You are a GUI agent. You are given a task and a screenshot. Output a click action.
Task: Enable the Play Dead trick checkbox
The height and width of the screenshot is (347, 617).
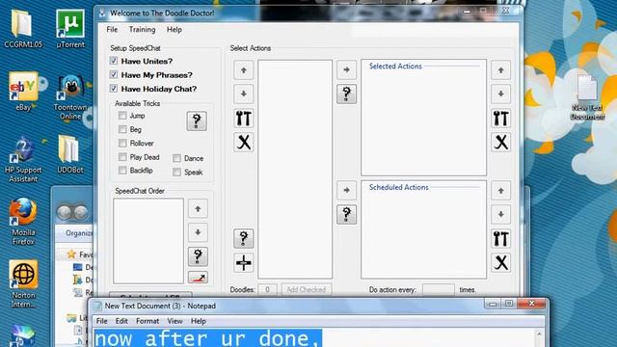point(122,156)
